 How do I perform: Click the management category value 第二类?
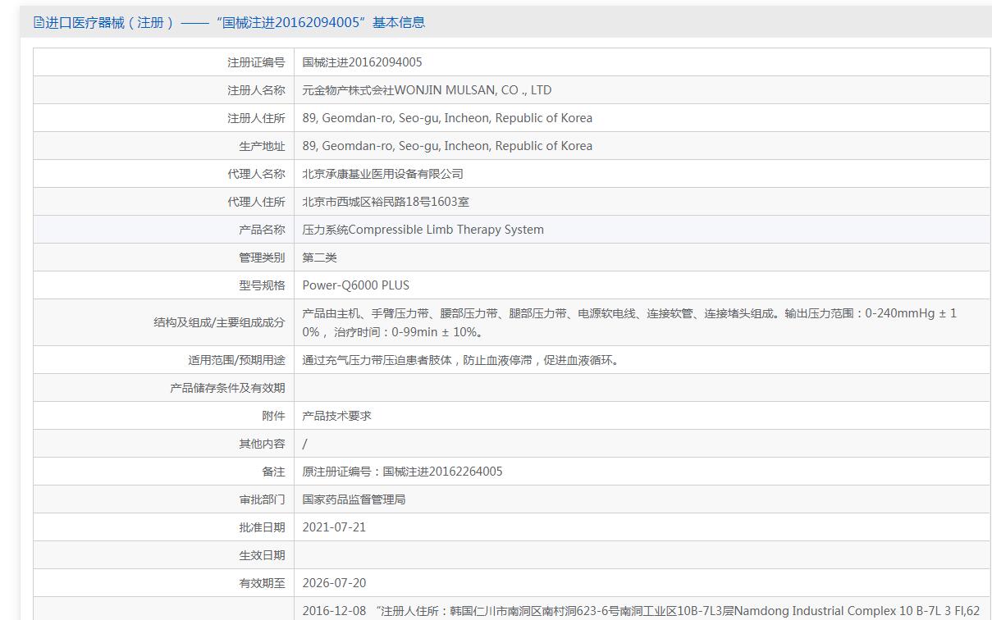click(x=319, y=258)
